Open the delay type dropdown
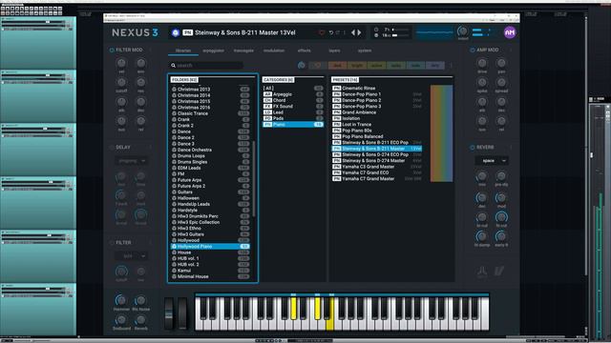611x343 pixels. coord(131,161)
